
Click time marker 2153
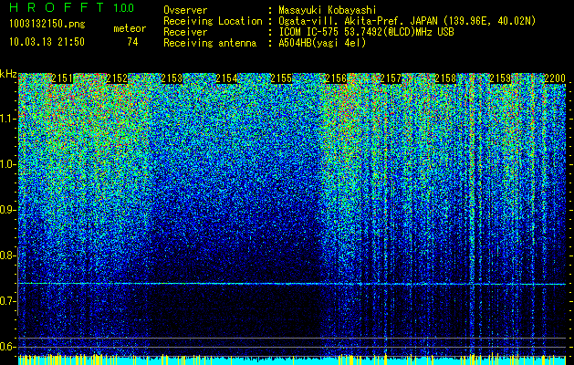point(172,78)
